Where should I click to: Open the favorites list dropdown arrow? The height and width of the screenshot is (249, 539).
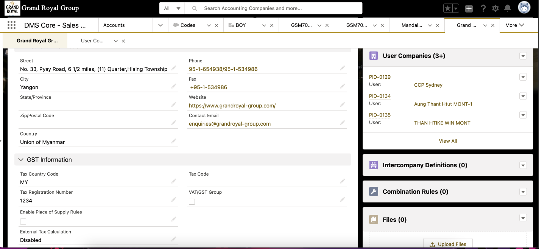click(456, 8)
